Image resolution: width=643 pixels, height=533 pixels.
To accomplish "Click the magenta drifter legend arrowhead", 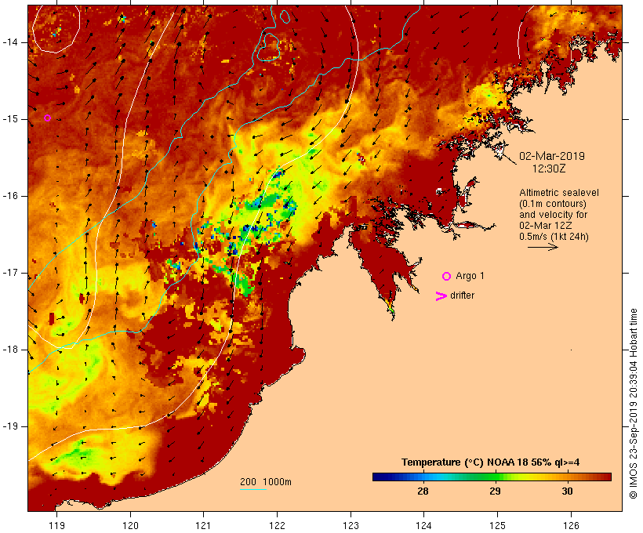I will (x=441, y=296).
